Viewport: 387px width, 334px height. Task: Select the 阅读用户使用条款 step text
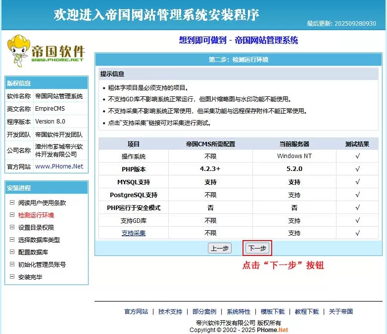click(x=42, y=203)
